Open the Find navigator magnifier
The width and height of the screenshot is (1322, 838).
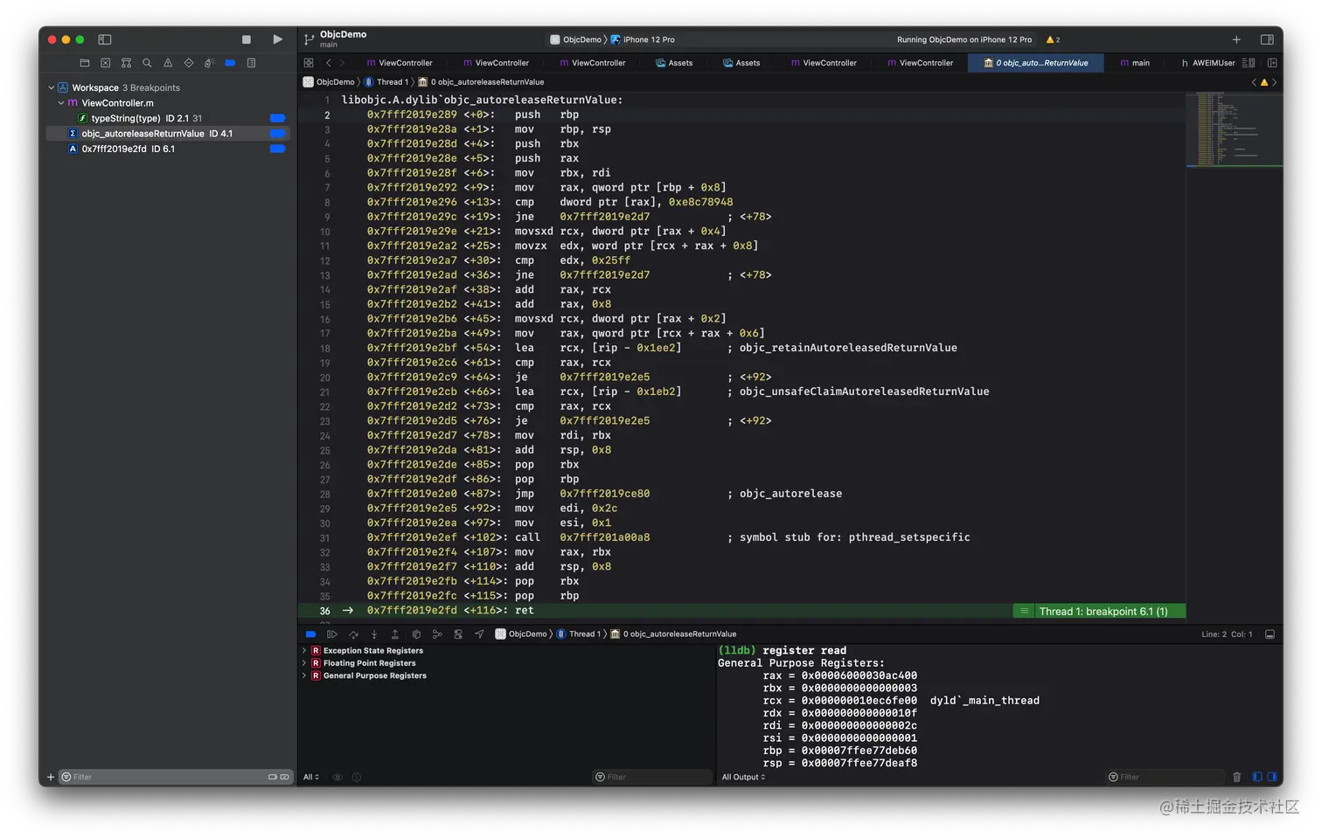(147, 63)
